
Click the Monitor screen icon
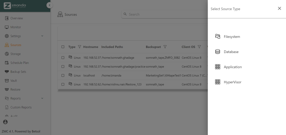click(x=7, y=27)
